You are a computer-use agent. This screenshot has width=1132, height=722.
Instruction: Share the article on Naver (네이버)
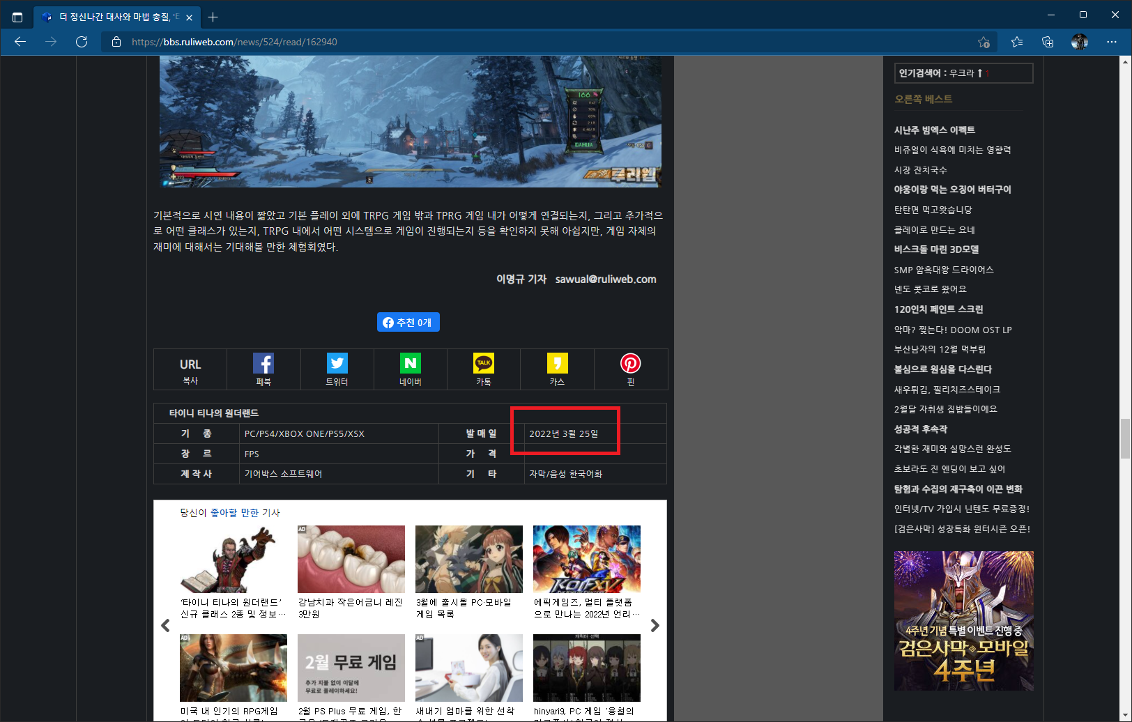tap(411, 370)
